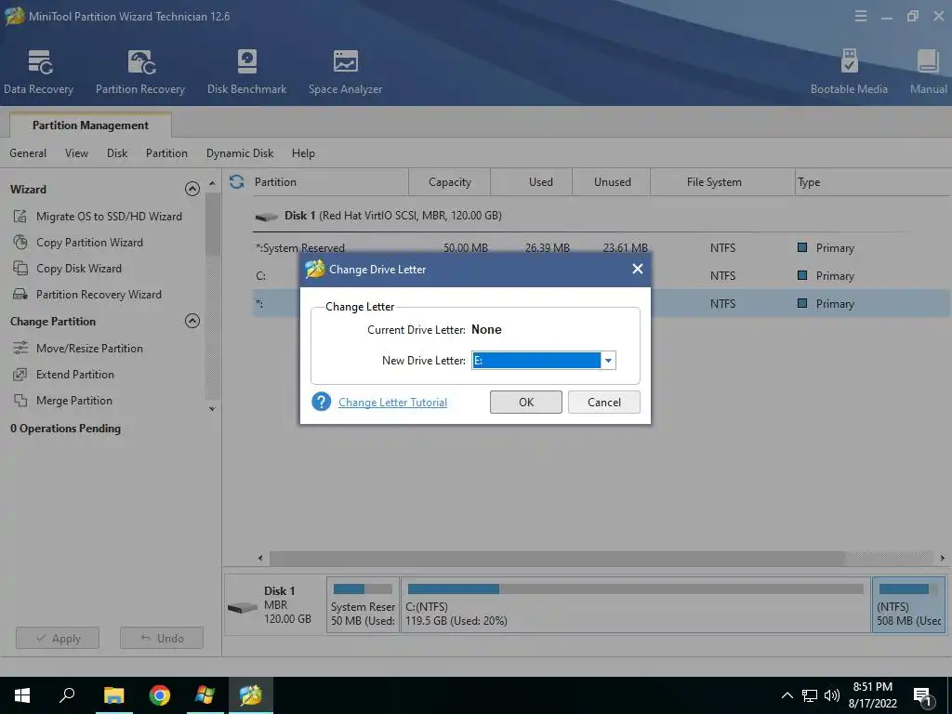Click the Undo button
This screenshot has height=714, width=952.
162,638
